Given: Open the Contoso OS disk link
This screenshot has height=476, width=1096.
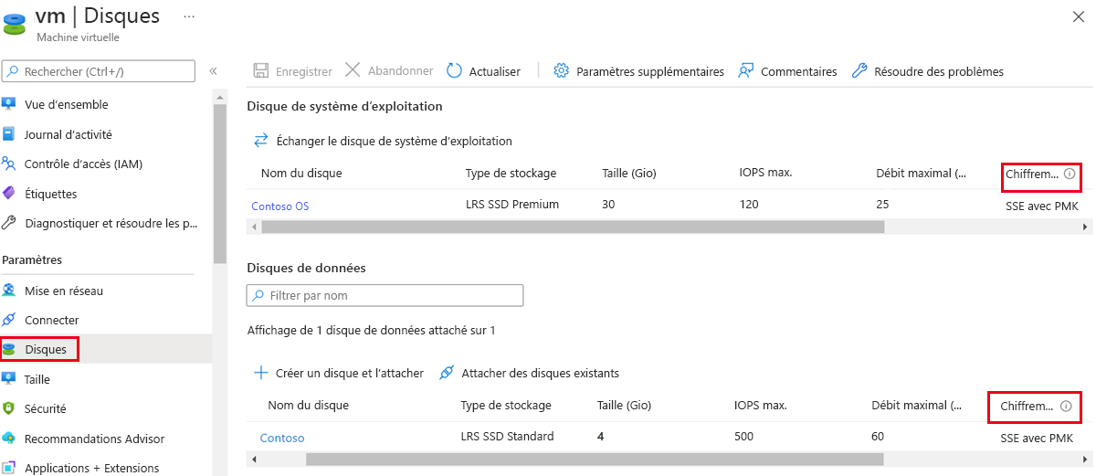Looking at the screenshot, I should (x=280, y=206).
